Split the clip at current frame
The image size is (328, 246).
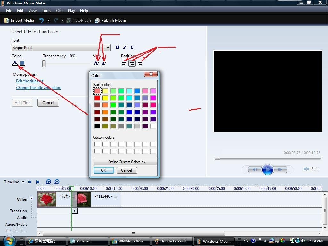[311, 169]
